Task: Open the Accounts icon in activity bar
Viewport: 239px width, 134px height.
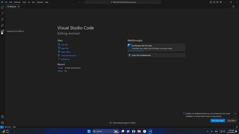Action: pos(3,117)
